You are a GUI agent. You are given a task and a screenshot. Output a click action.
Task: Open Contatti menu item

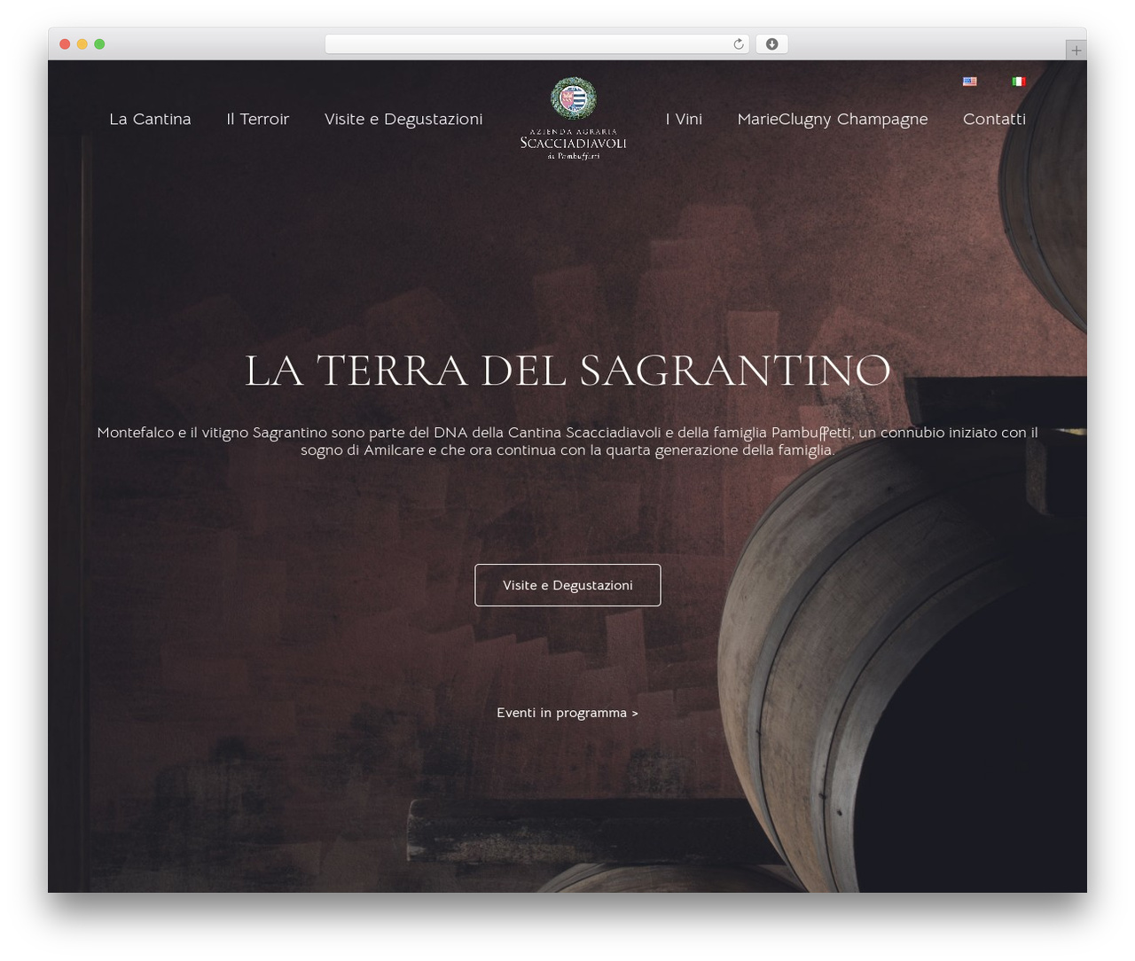pos(994,119)
